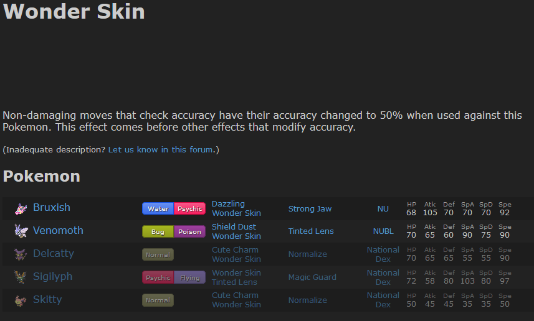
Task: Open the Bruxish Pokemon page
Action: (52, 208)
